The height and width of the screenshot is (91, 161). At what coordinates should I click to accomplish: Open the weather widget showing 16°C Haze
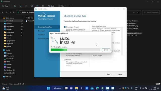click(6, 88)
